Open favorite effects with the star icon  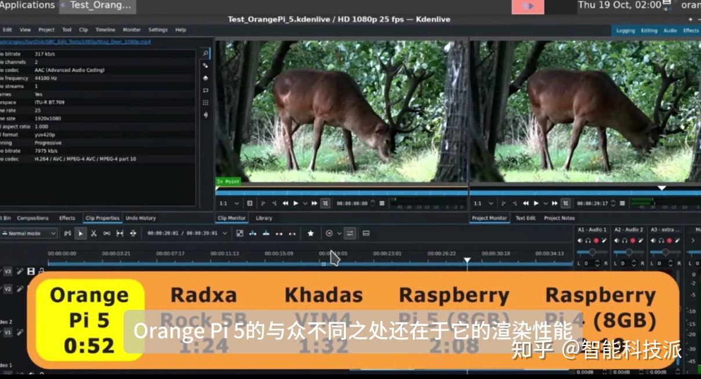311,233
